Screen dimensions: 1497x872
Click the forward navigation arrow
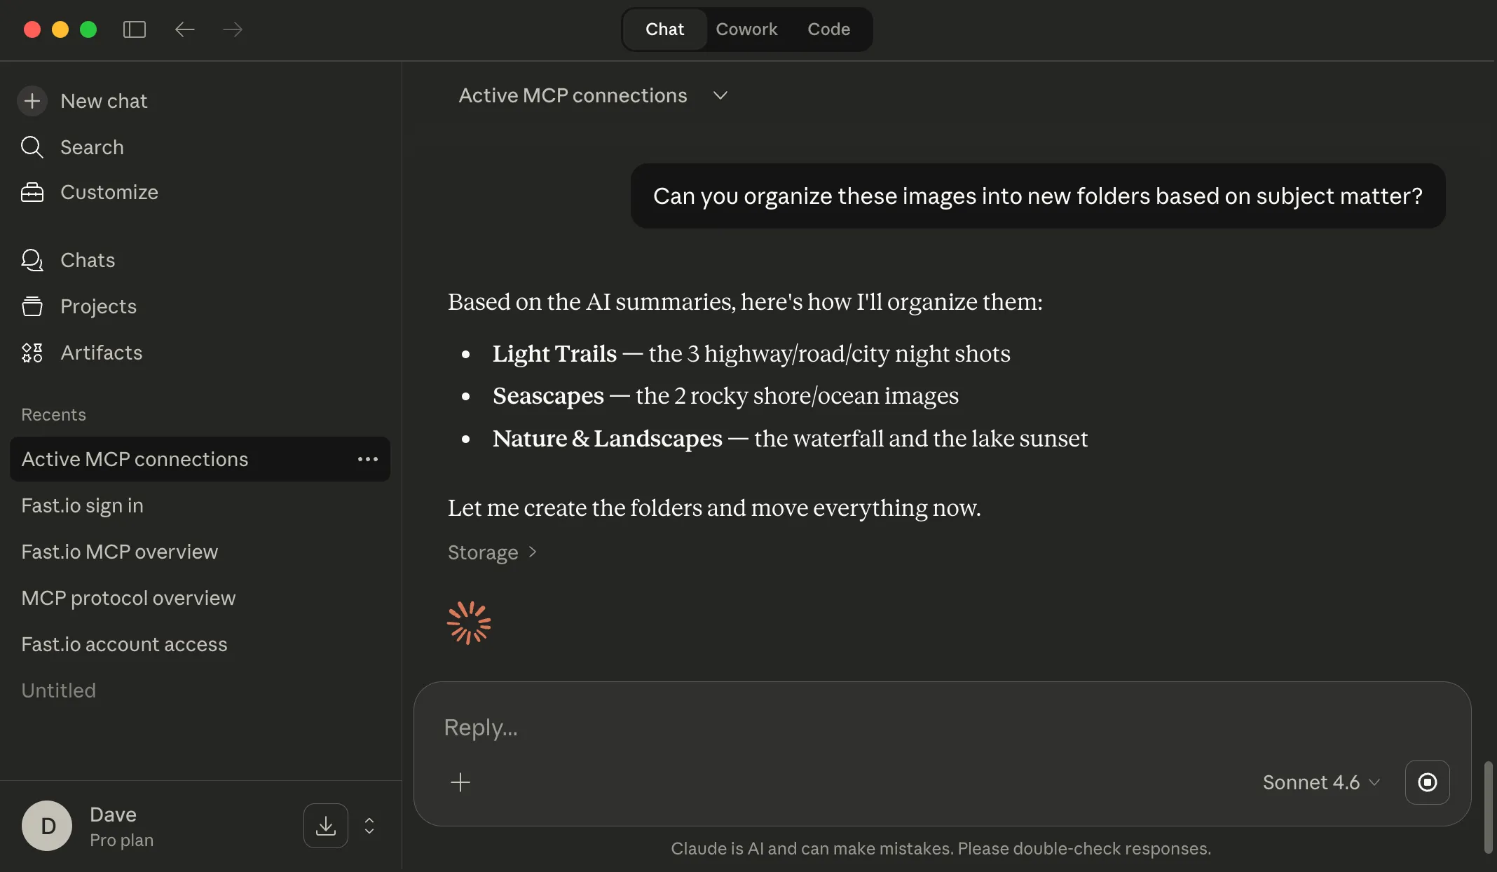233,29
